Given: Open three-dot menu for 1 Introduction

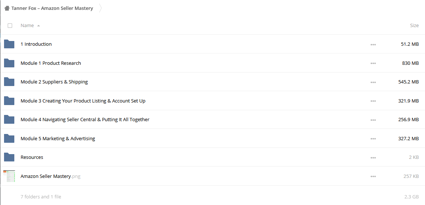Looking at the screenshot, I should (373, 44).
